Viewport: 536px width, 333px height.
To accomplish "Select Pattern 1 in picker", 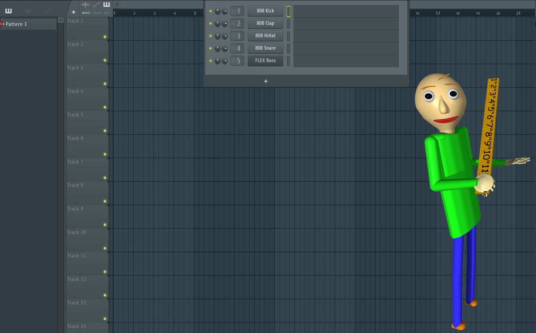I will (29, 24).
